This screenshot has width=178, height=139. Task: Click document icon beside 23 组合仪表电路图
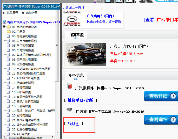[8, 129]
